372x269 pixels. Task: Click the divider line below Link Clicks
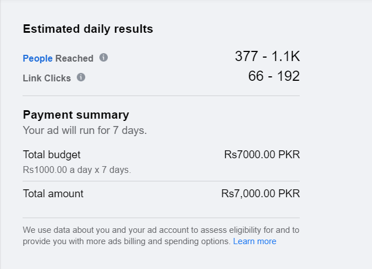[161, 96]
